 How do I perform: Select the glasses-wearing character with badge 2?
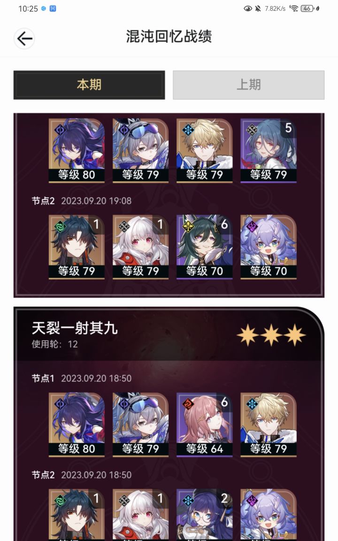[x=205, y=515]
